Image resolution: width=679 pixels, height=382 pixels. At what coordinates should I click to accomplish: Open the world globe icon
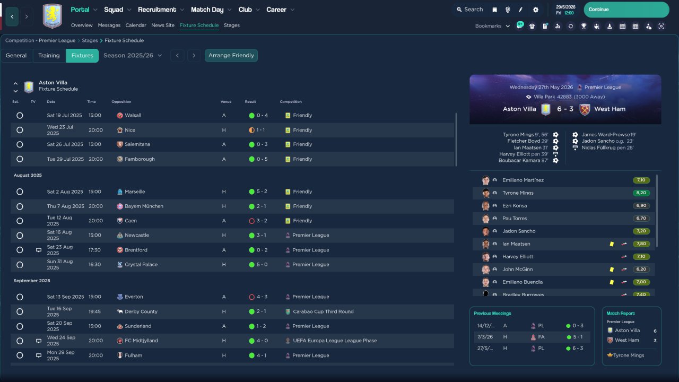[x=508, y=10]
